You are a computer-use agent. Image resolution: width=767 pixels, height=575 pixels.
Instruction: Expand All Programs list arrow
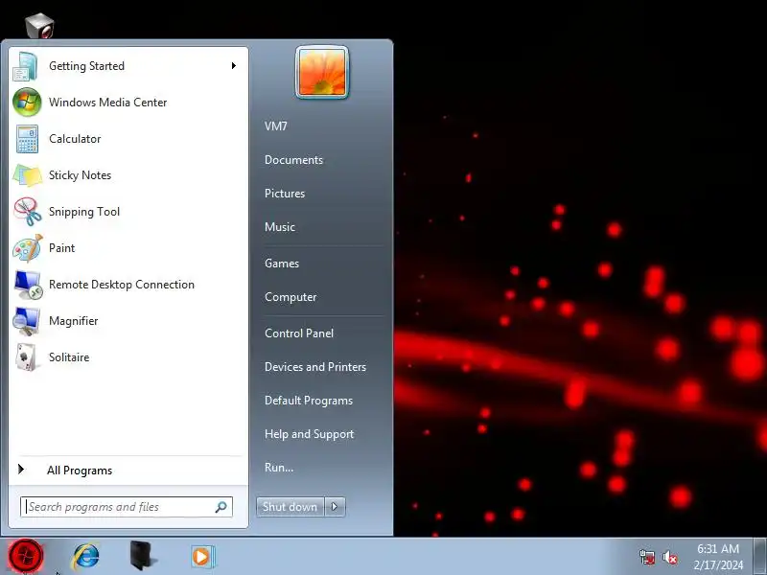coord(21,470)
